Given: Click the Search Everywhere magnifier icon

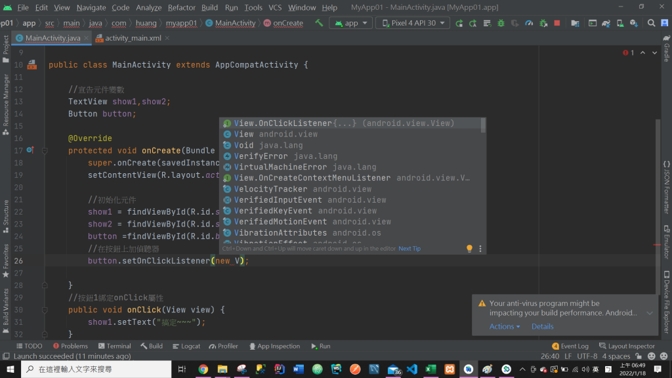Looking at the screenshot, I should click(x=652, y=23).
